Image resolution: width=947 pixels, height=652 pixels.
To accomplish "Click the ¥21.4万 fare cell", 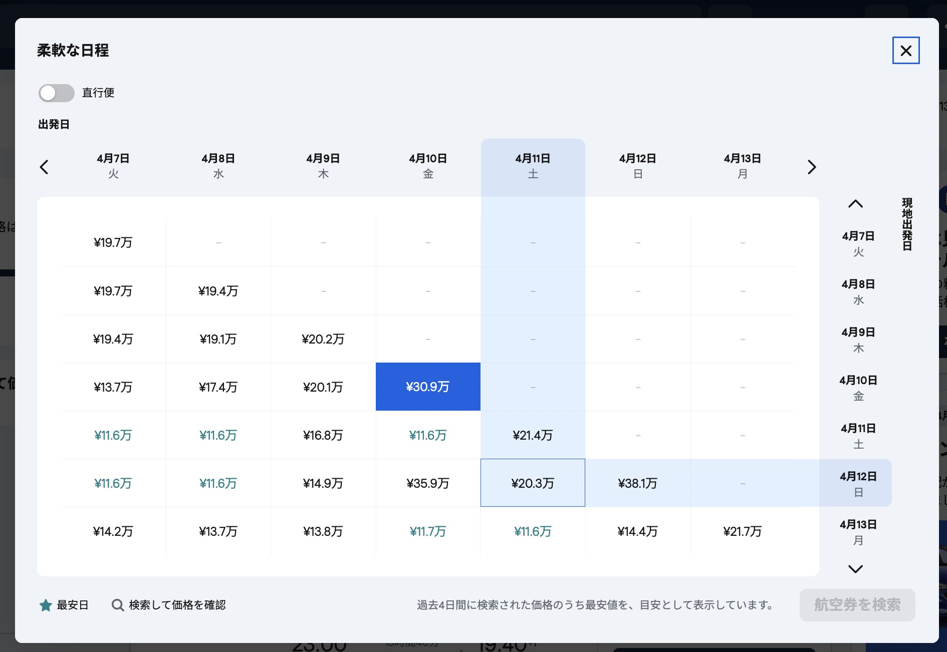I will pyautogui.click(x=533, y=435).
